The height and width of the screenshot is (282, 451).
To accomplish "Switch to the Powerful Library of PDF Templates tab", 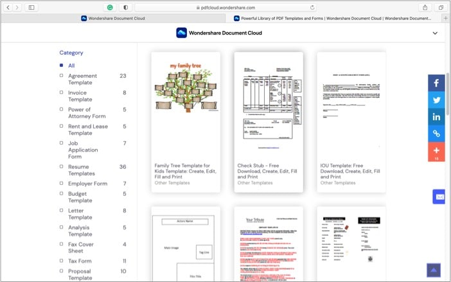I will click(333, 18).
